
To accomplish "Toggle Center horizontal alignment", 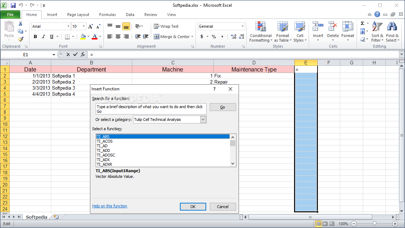I will click(118, 37).
